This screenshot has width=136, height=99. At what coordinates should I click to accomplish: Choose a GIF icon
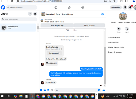pos(52,90)
